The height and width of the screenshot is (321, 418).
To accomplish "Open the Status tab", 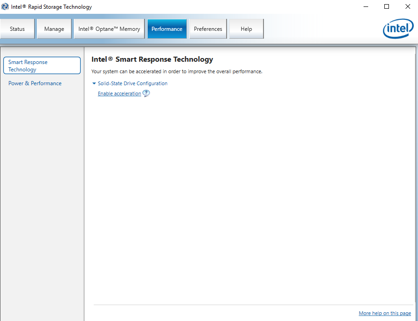I will tap(18, 29).
